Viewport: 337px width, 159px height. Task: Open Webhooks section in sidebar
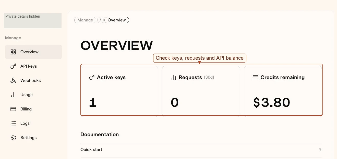coord(33,81)
